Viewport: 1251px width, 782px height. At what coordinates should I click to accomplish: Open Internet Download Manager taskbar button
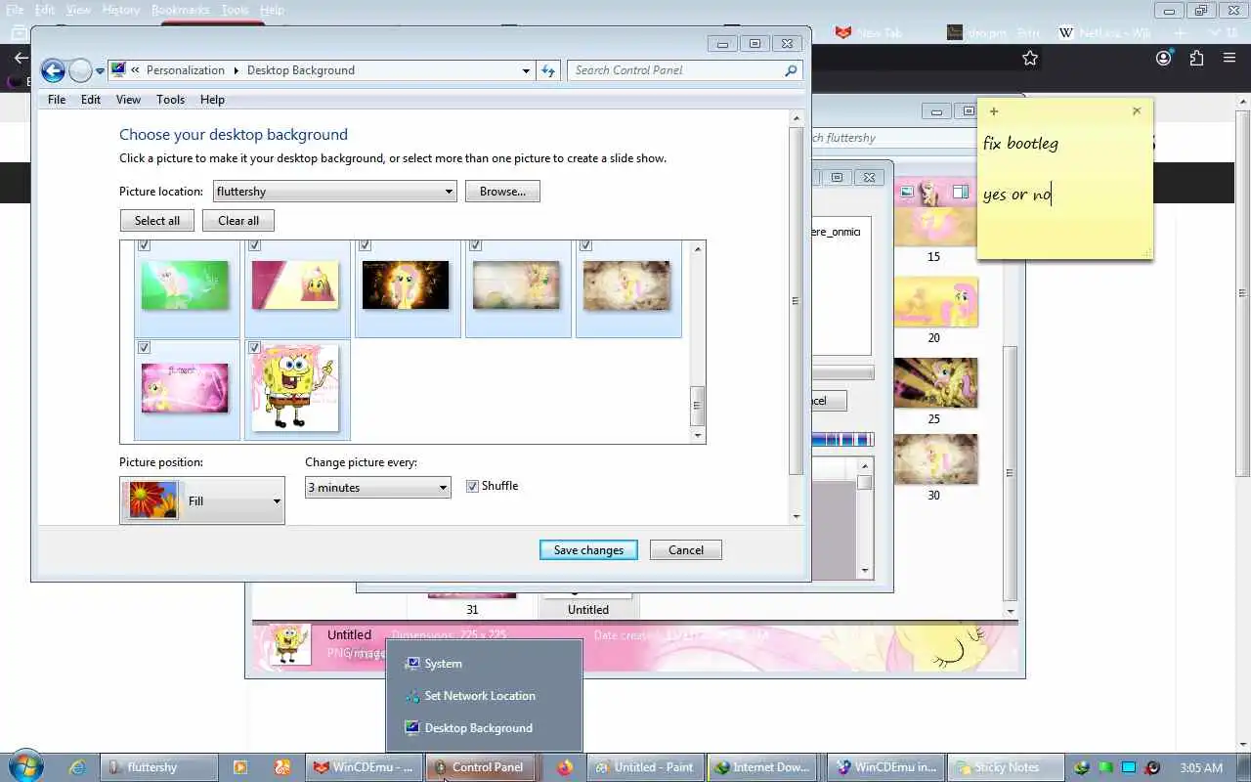tap(763, 767)
